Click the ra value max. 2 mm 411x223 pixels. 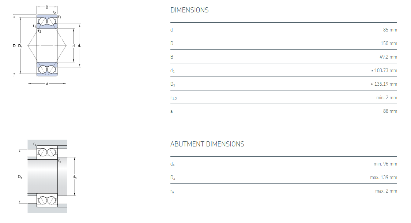click(x=386, y=191)
